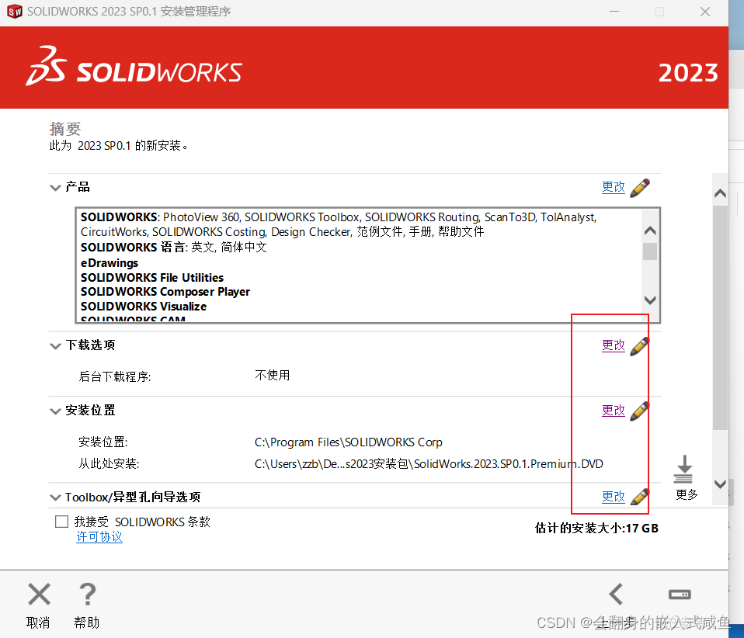Click the SOLIDWORKS 语言 line in list
This screenshot has height=638, width=744.
pos(174,247)
